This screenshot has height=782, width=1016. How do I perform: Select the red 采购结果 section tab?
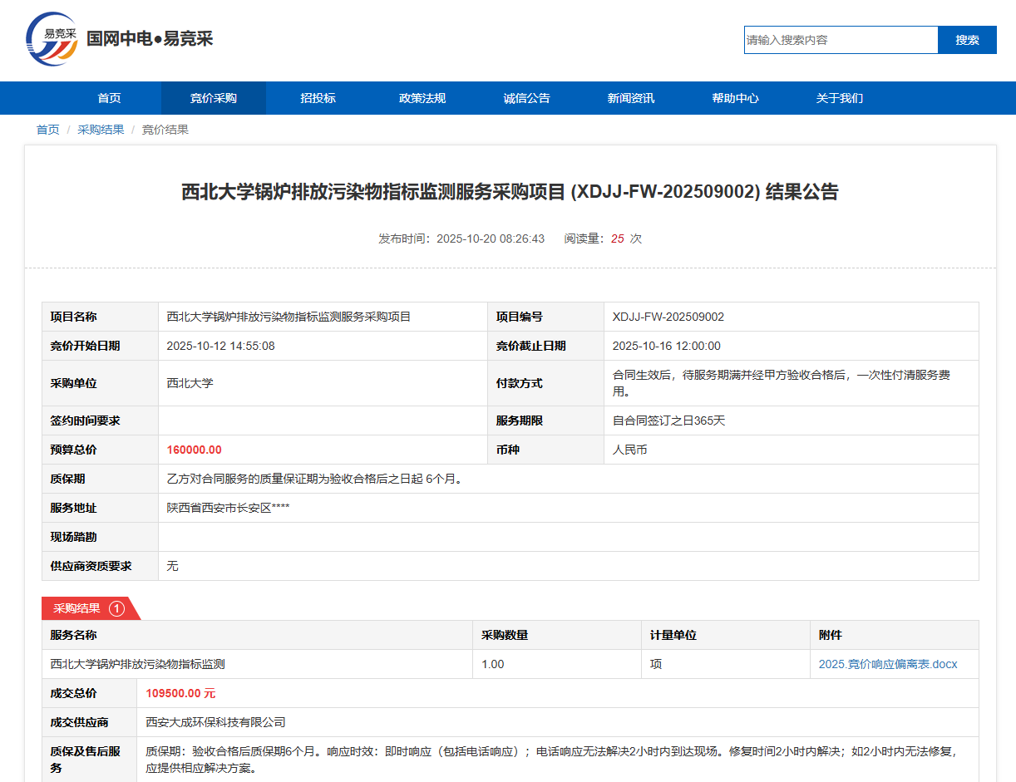pyautogui.click(x=77, y=608)
